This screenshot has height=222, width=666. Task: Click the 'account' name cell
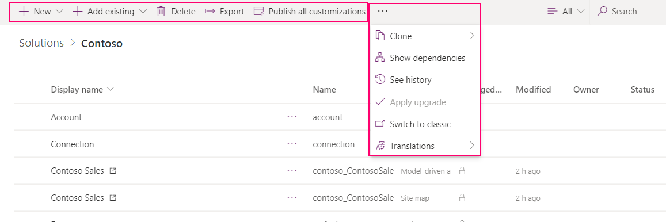point(328,117)
